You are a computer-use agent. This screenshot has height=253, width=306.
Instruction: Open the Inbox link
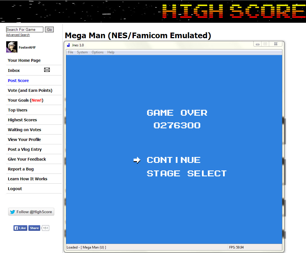coord(14,70)
